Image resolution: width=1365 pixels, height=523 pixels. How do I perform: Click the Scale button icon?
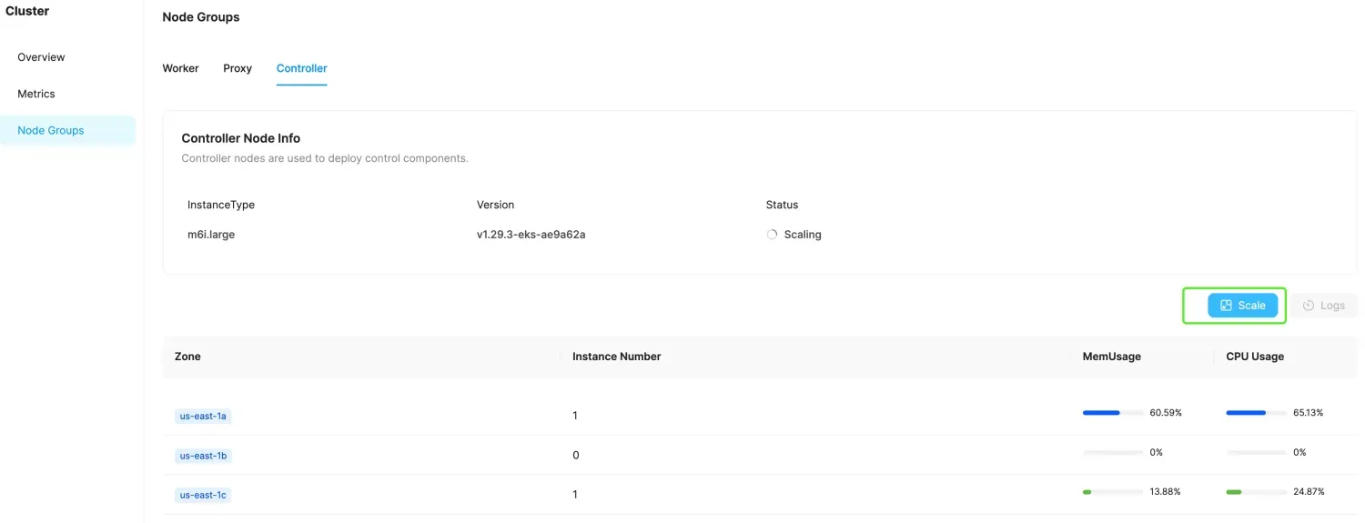point(1226,306)
